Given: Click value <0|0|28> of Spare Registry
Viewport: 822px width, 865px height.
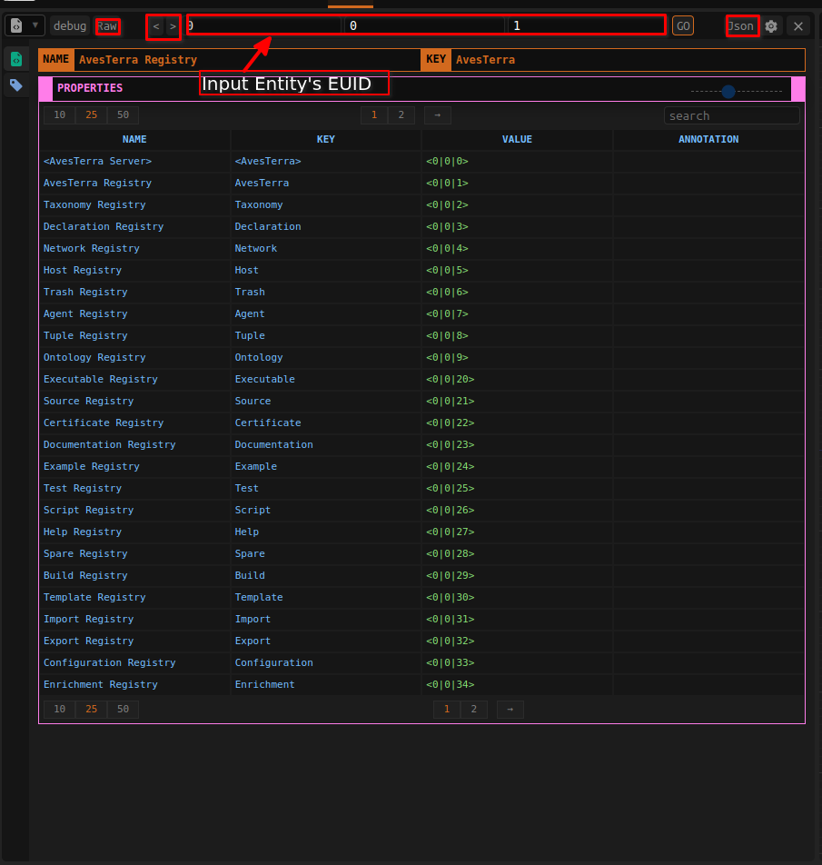Looking at the screenshot, I should pos(451,553).
